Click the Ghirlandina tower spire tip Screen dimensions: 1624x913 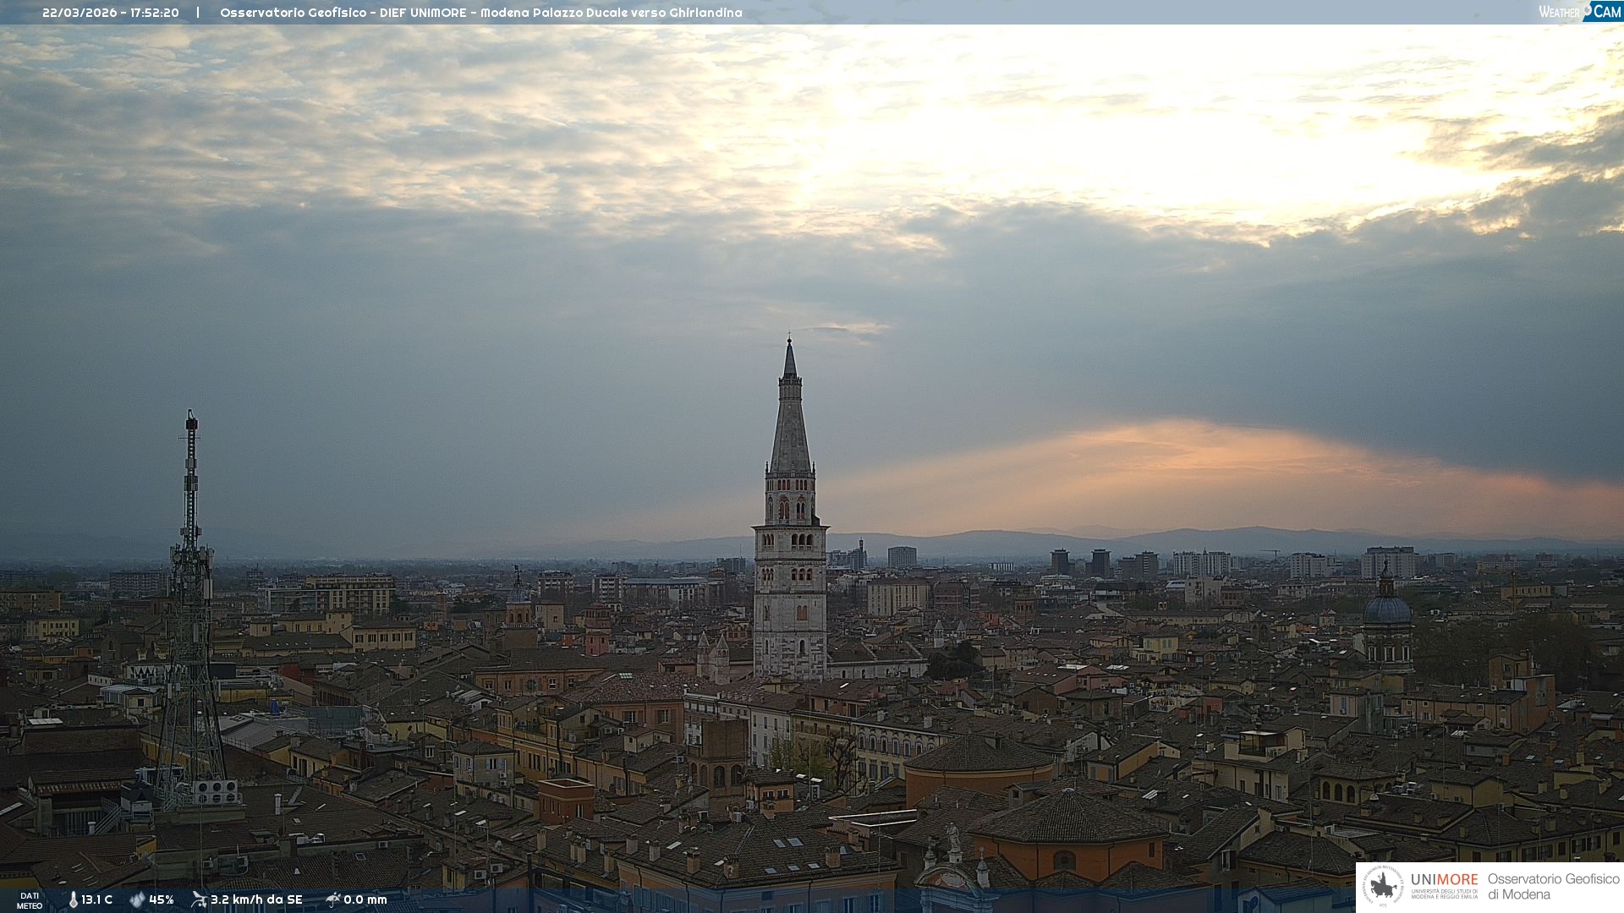click(x=789, y=342)
